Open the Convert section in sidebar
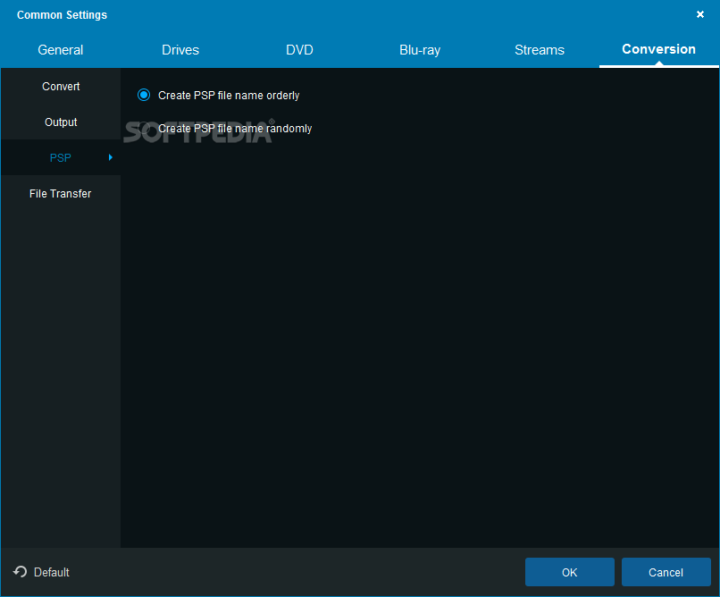The height and width of the screenshot is (597, 720). [x=61, y=87]
